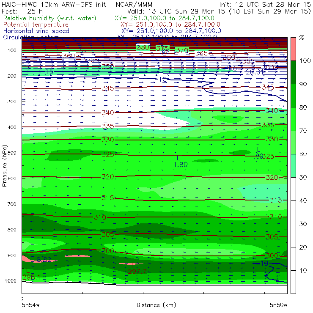Click the colorbar '100' label

[305, 61]
